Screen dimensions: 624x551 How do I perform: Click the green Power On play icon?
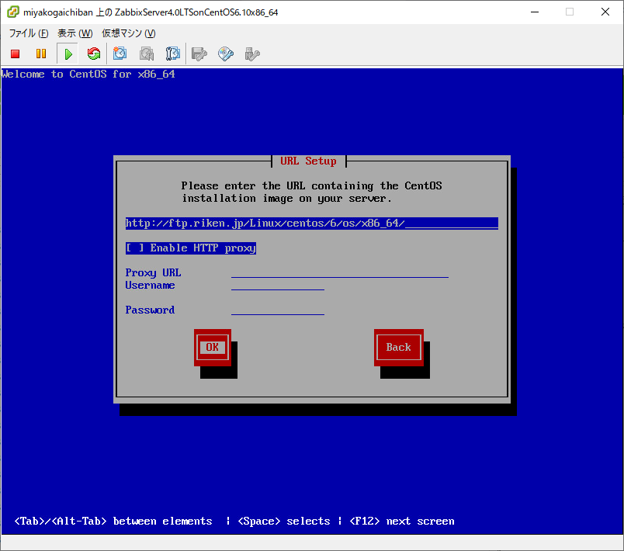coord(68,54)
